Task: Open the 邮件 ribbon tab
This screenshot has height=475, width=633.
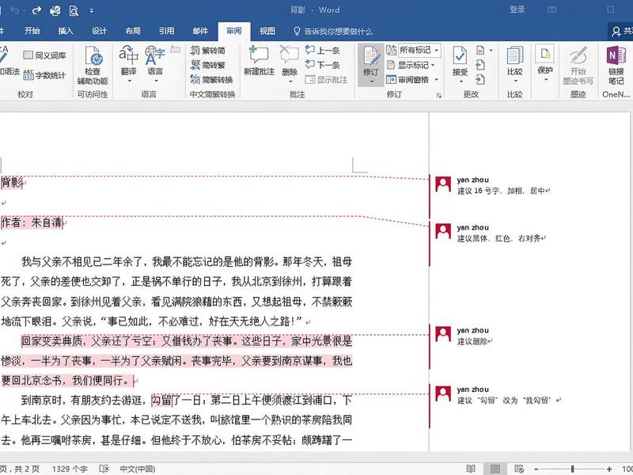Action: 200,31
